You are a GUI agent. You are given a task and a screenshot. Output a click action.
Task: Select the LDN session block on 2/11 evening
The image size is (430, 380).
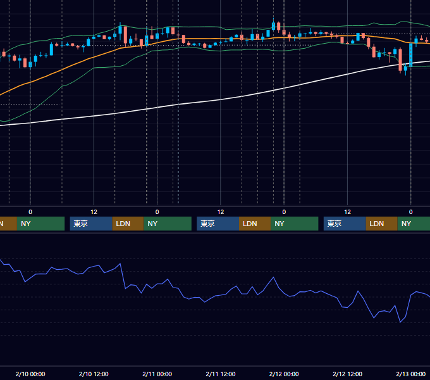coord(255,224)
